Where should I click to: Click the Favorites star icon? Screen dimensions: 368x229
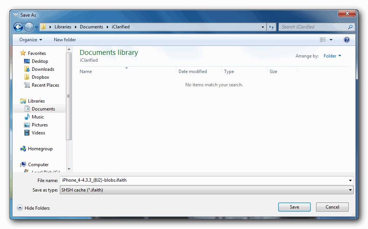[x=23, y=53]
